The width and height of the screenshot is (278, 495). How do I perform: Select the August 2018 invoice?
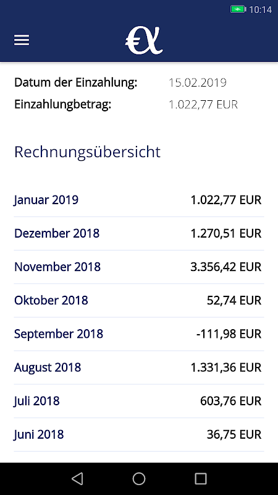[139, 368]
